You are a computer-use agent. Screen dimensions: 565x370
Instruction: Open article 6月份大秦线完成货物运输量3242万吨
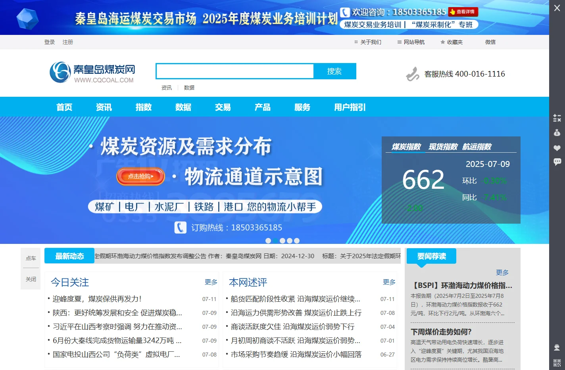pyautogui.click(x=117, y=341)
